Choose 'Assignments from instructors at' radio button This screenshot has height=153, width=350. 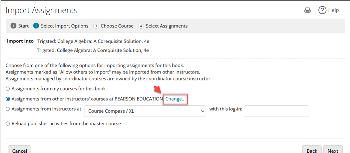click(8, 109)
